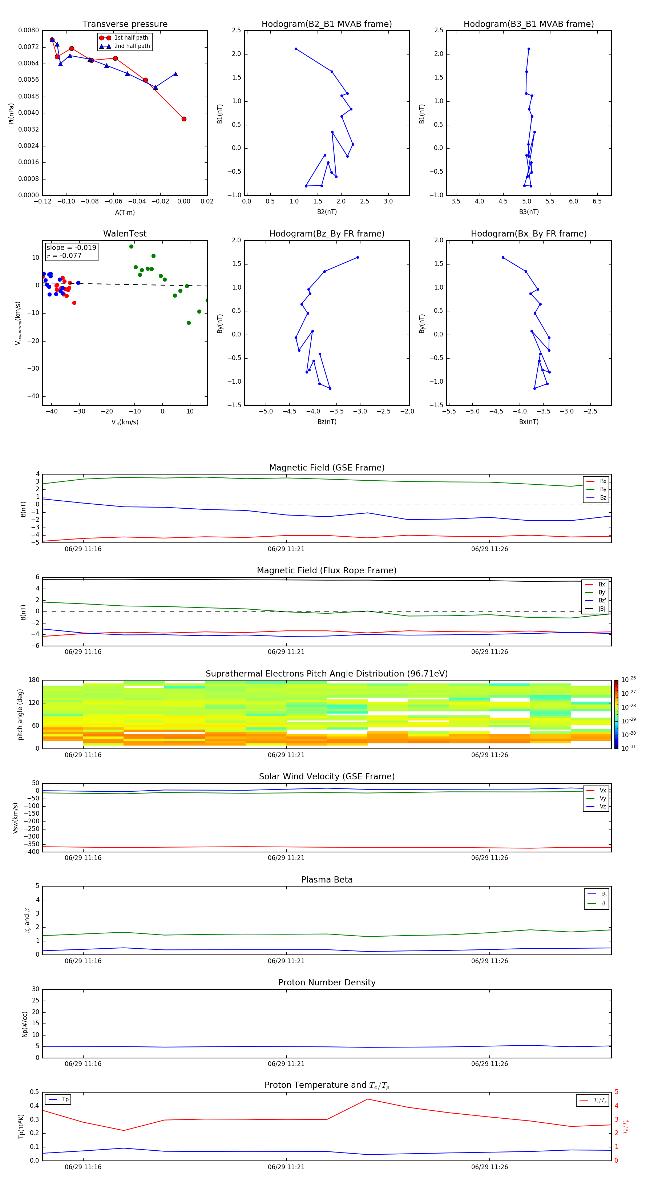Click the colorbar's top label, 10^-26
Screen dimensions: 654x1199
click(x=629, y=679)
